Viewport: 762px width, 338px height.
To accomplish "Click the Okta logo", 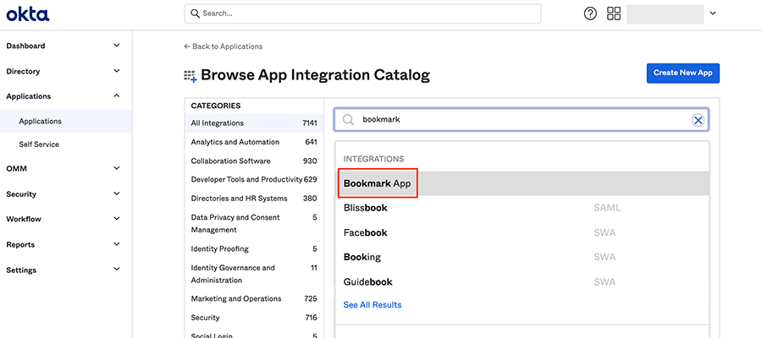I will pos(28,14).
